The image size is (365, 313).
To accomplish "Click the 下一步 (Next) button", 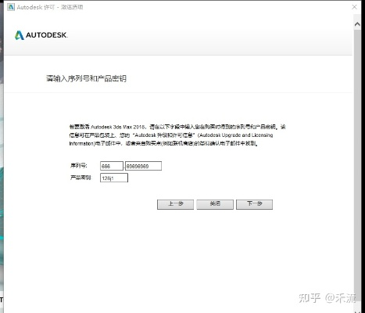I will [x=254, y=204].
